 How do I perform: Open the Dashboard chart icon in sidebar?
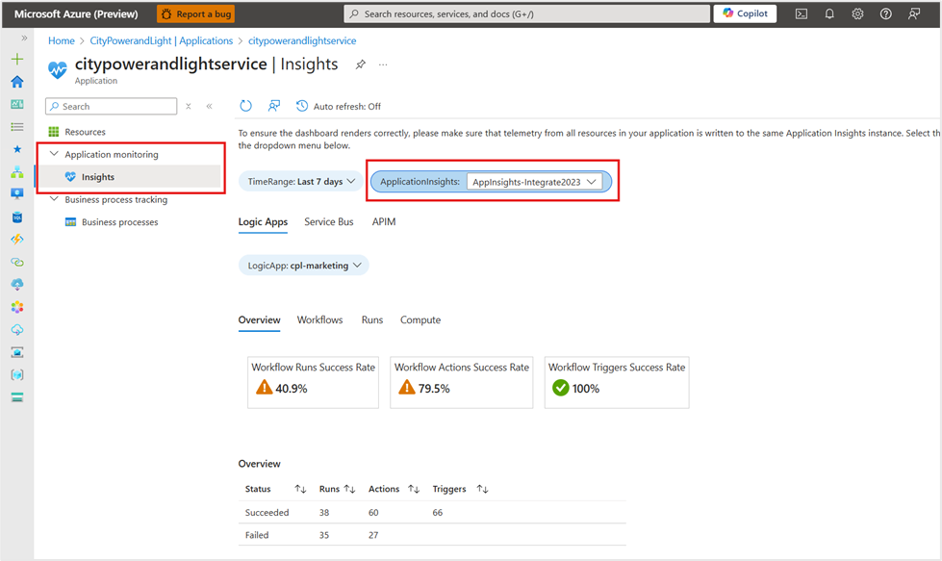pyautogui.click(x=17, y=105)
